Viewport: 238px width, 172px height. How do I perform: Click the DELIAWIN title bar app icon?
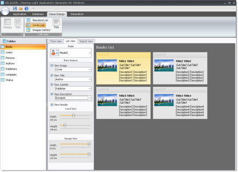(2, 3)
